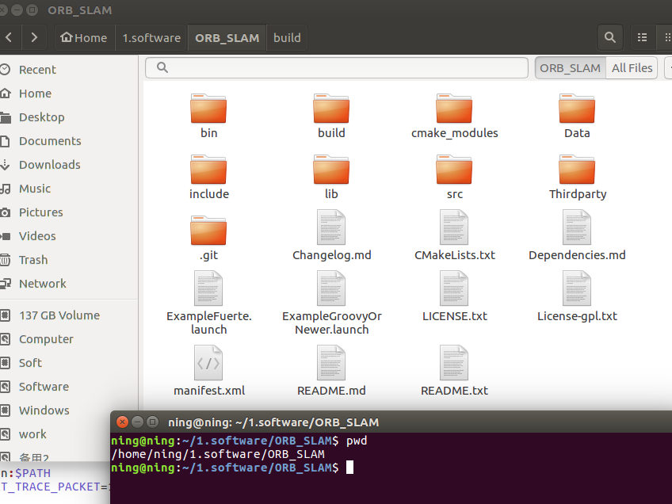672x504 pixels.
Task: Expand the app grid dots icon
Action: (x=666, y=37)
